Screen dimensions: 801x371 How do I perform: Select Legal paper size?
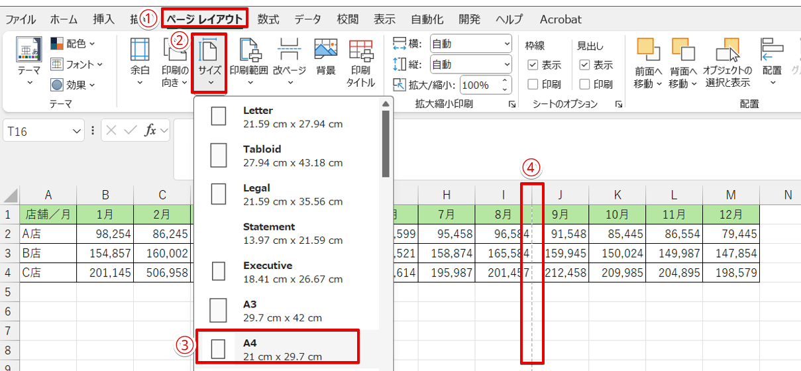tap(288, 194)
